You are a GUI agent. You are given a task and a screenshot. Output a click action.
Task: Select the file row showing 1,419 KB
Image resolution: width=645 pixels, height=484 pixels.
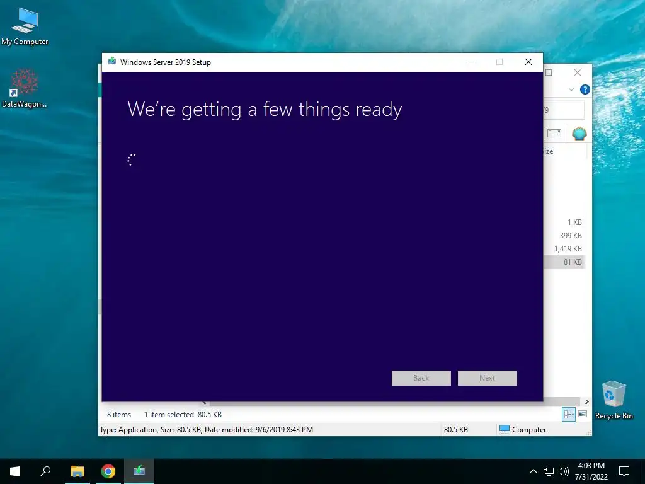tap(564, 248)
